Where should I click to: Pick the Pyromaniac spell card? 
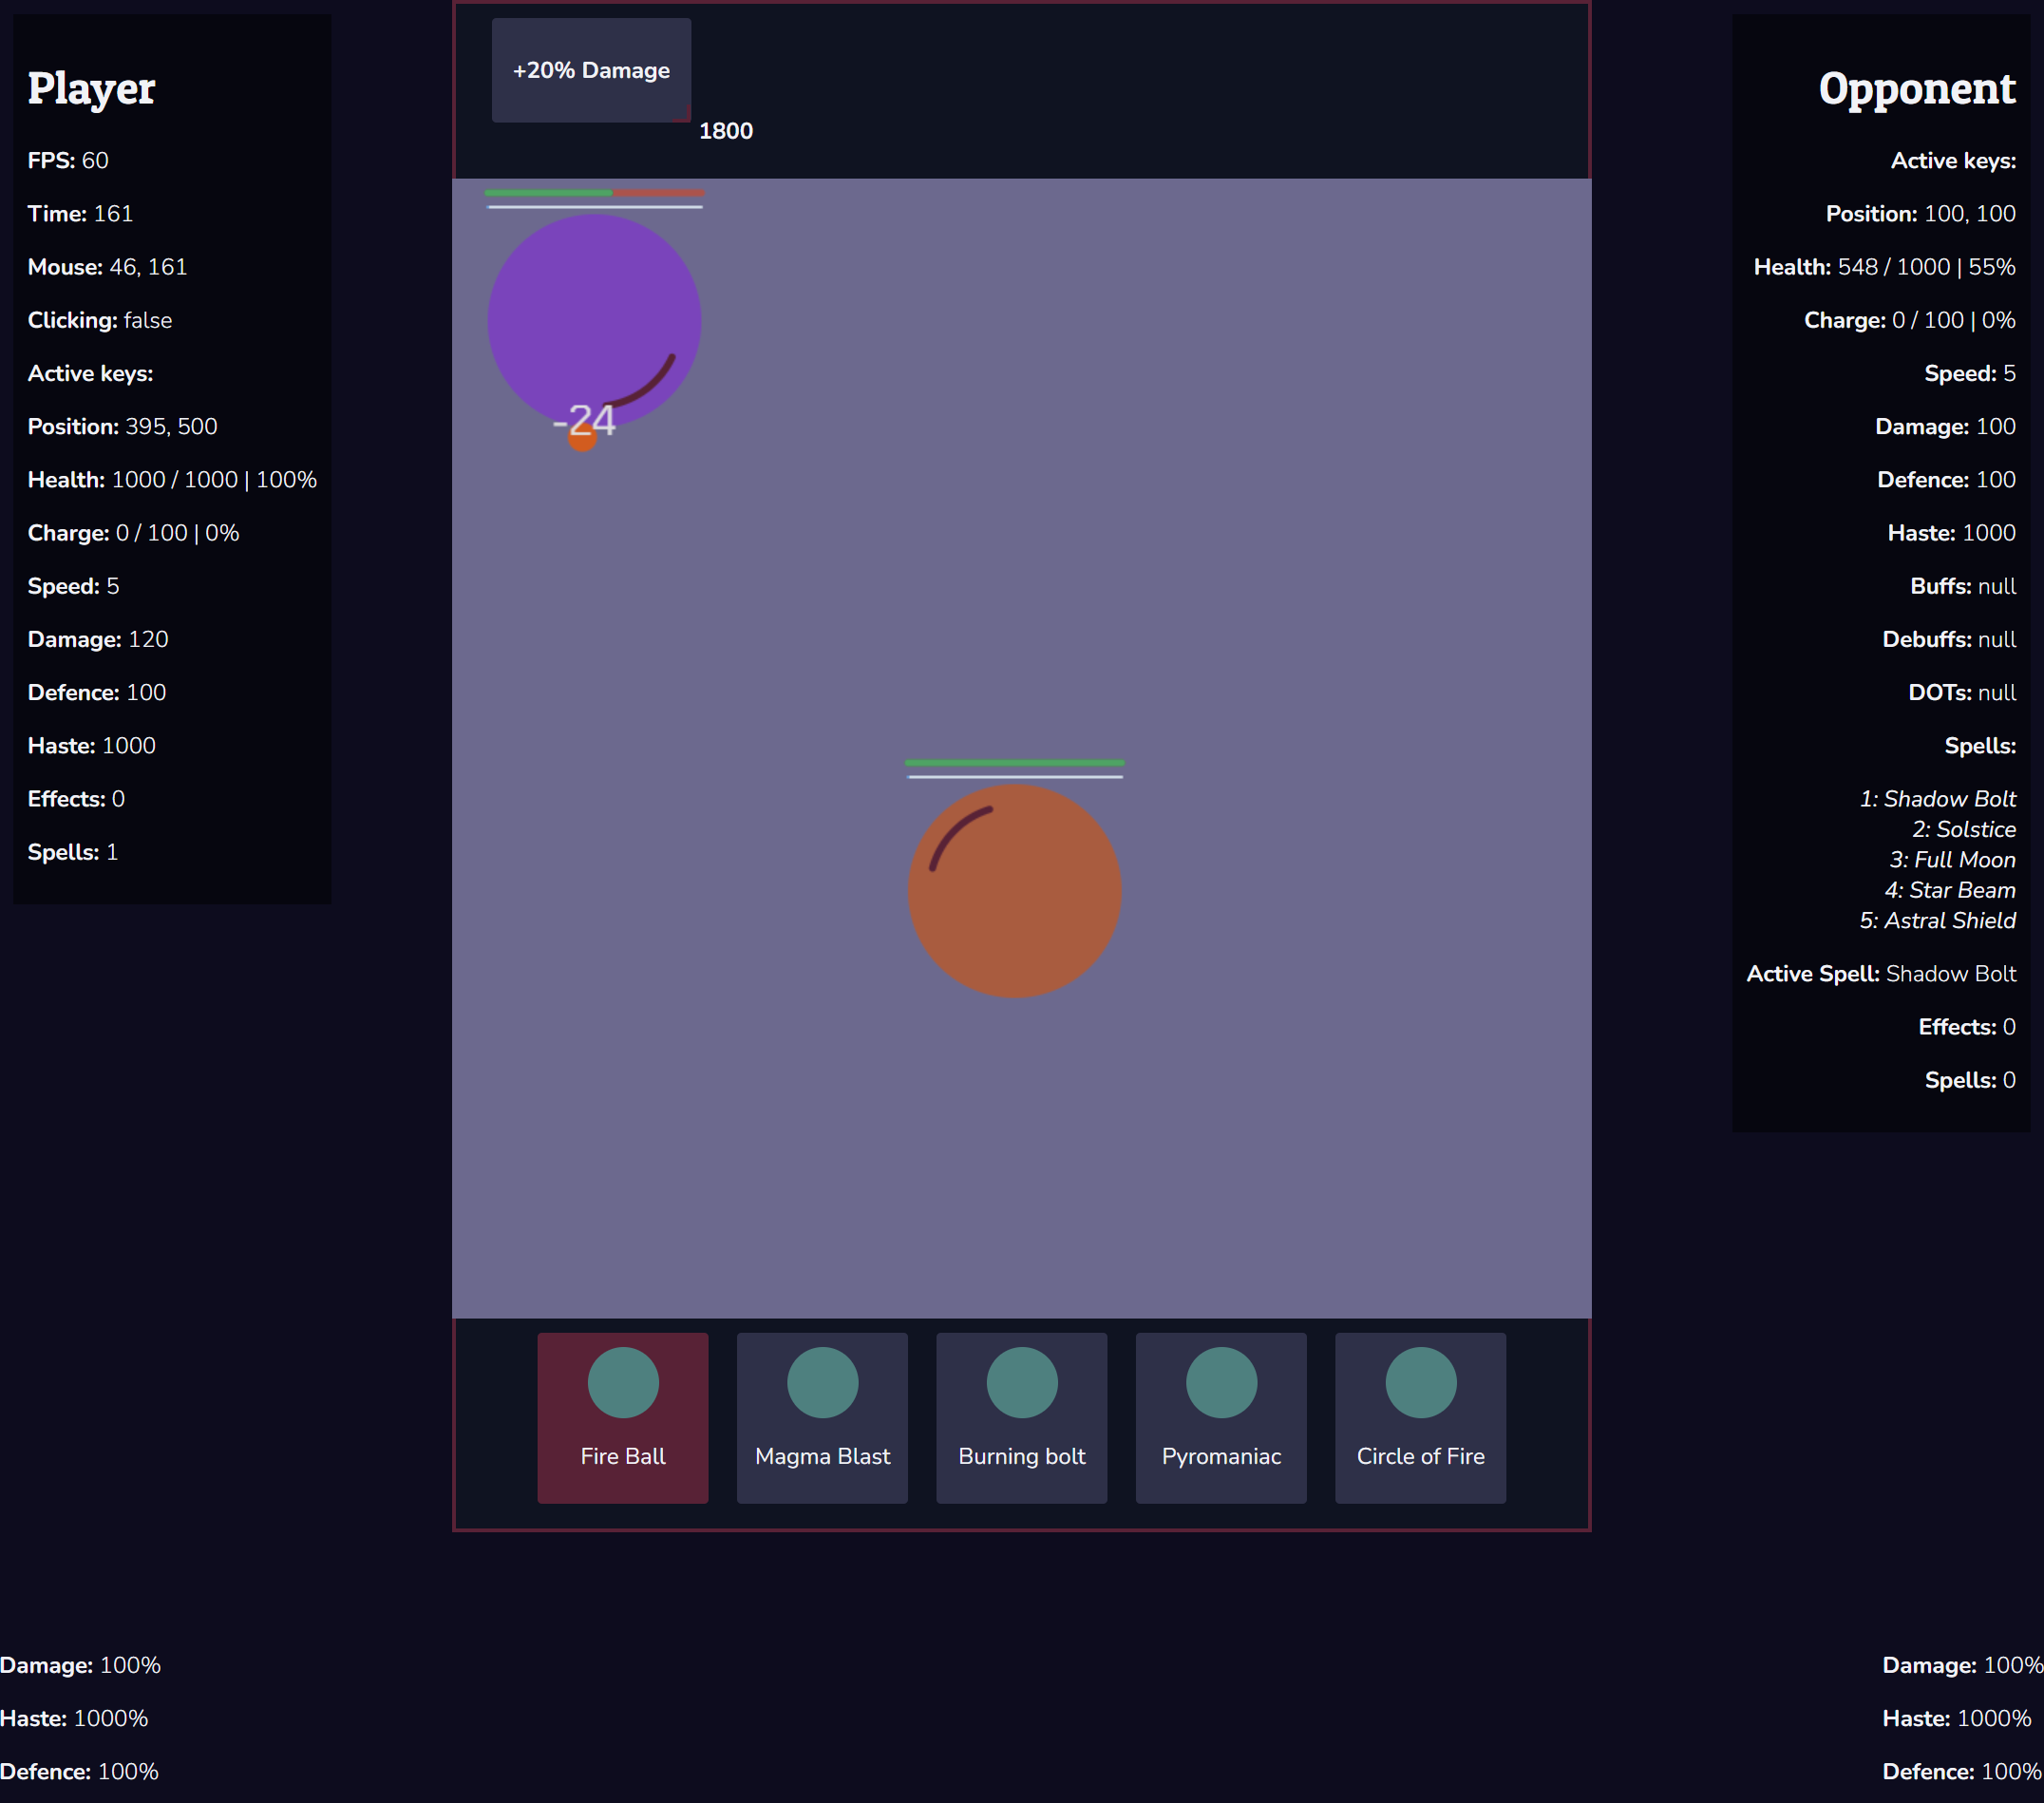[1220, 1417]
